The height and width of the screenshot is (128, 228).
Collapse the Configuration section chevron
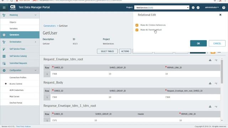(x=36, y=70)
